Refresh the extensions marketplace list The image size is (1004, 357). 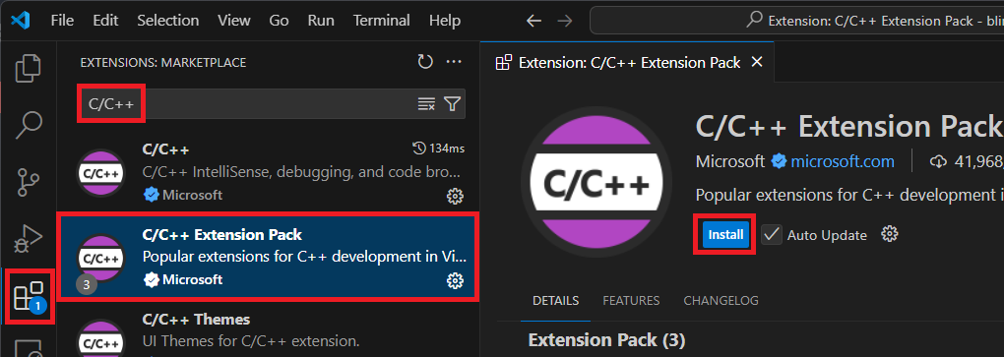tap(425, 62)
